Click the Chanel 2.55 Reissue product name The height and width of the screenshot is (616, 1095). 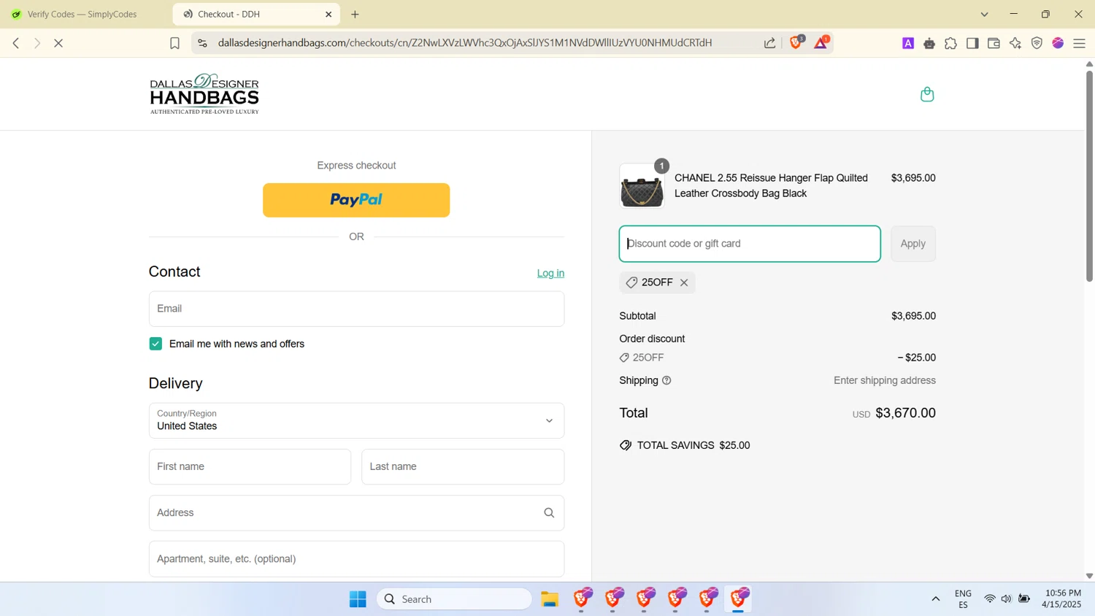point(771,185)
